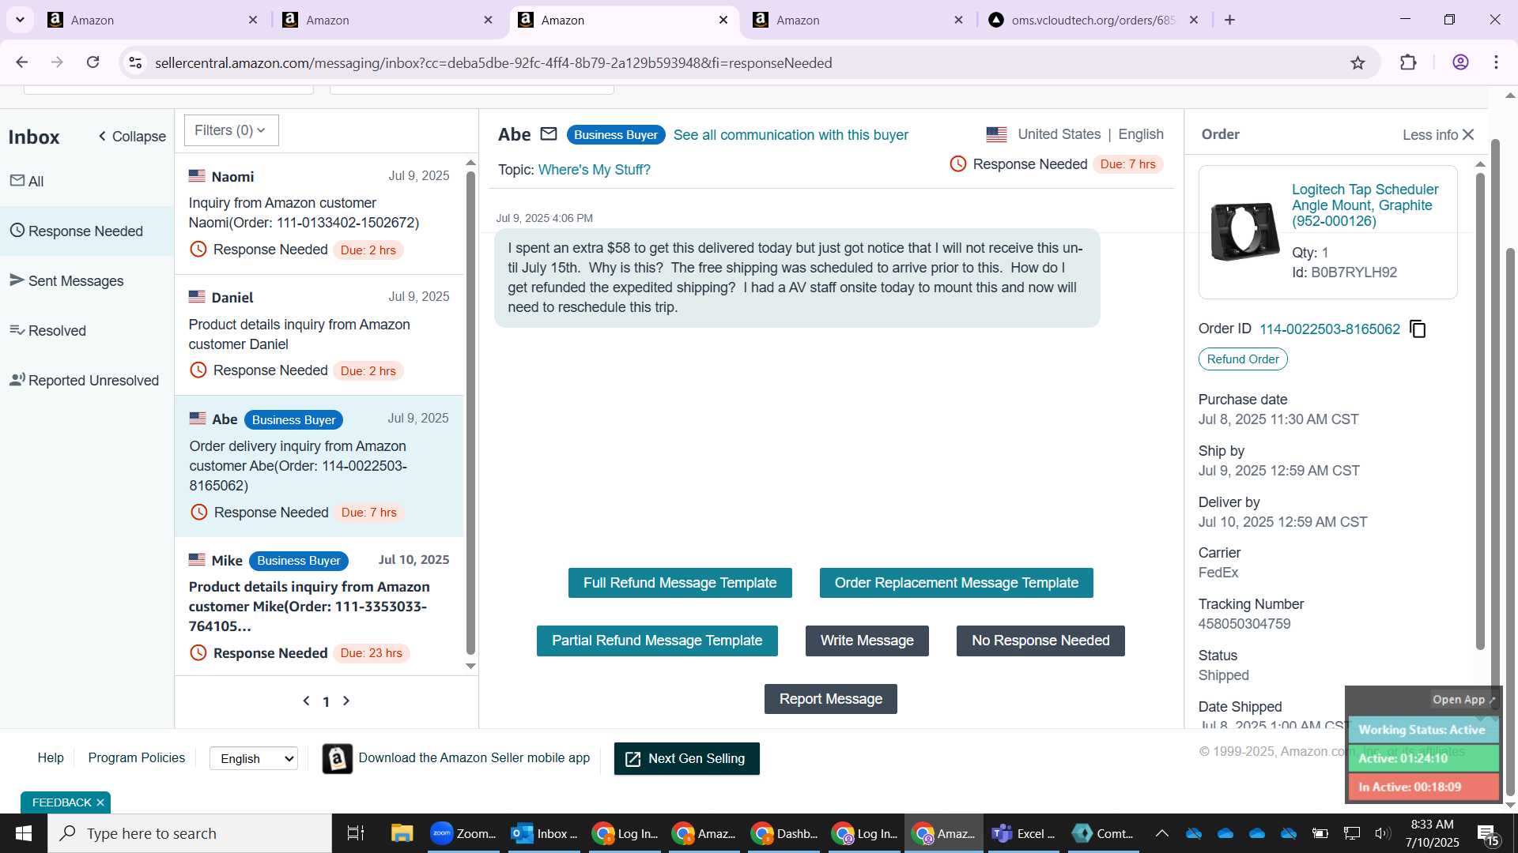
Task: Open the browser extensions puzzle icon
Action: click(1408, 63)
